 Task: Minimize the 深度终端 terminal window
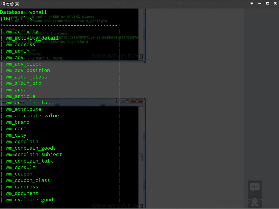pyautogui.click(x=260, y=3)
